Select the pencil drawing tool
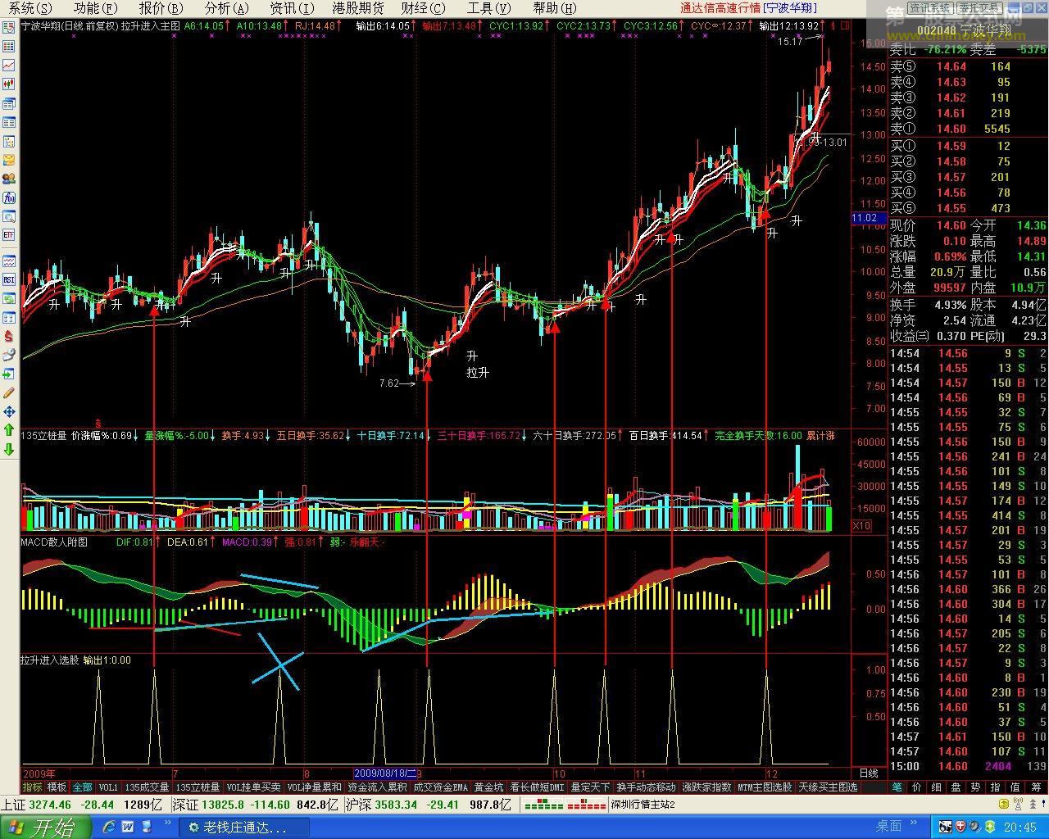Image resolution: width=1049 pixels, height=839 pixels. click(x=9, y=392)
